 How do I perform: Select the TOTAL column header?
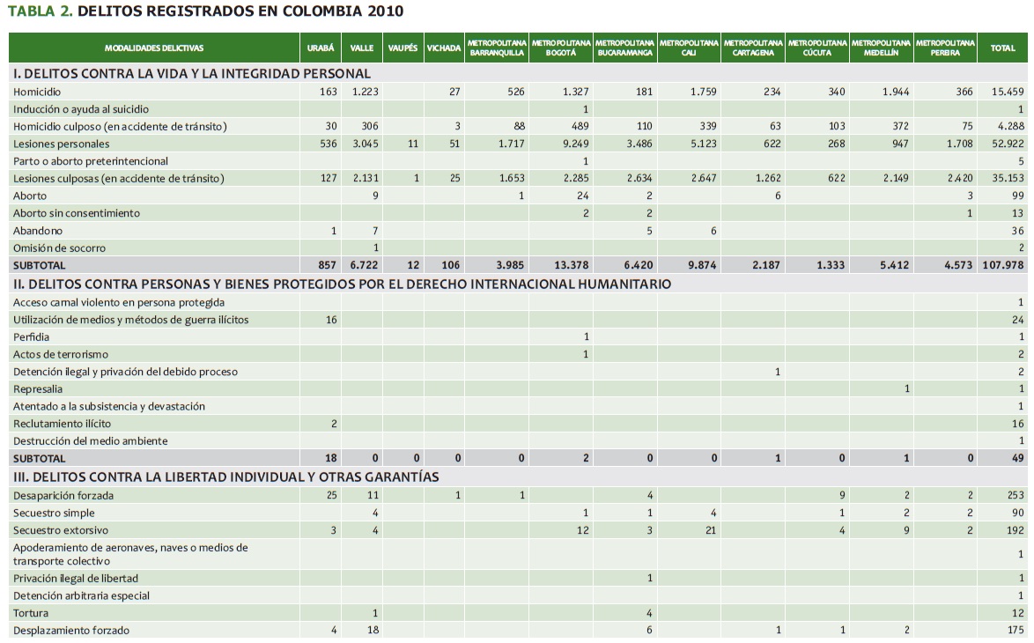[x=1002, y=48]
